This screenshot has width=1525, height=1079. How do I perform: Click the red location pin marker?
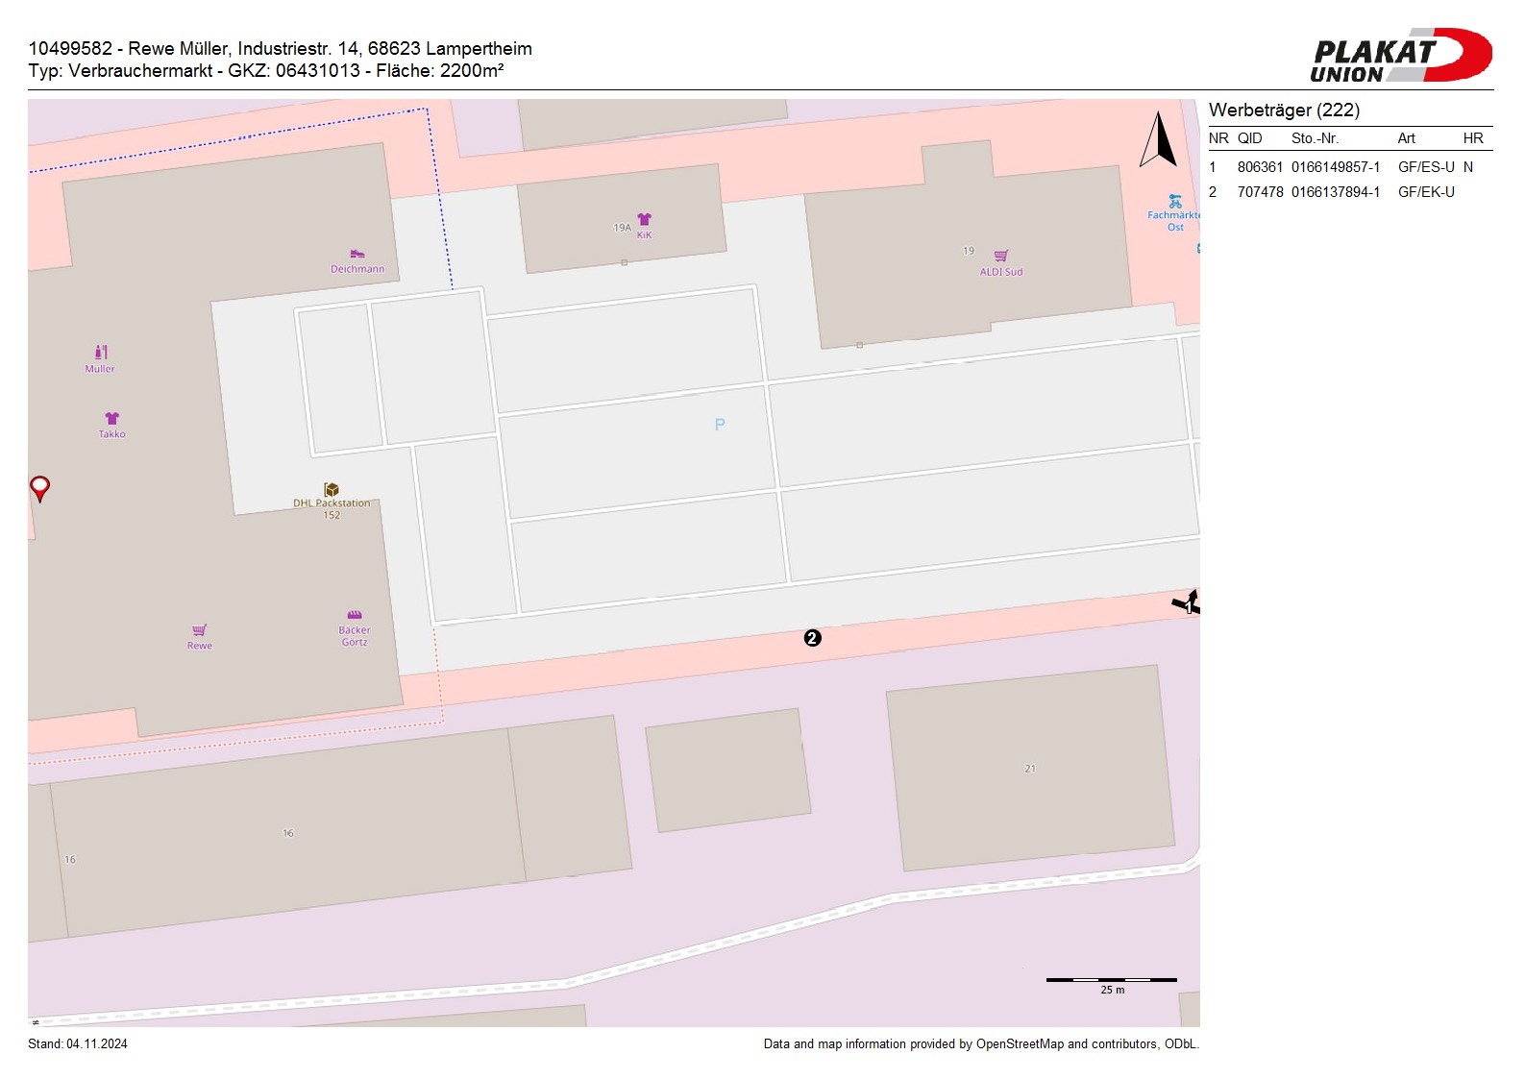click(x=39, y=488)
